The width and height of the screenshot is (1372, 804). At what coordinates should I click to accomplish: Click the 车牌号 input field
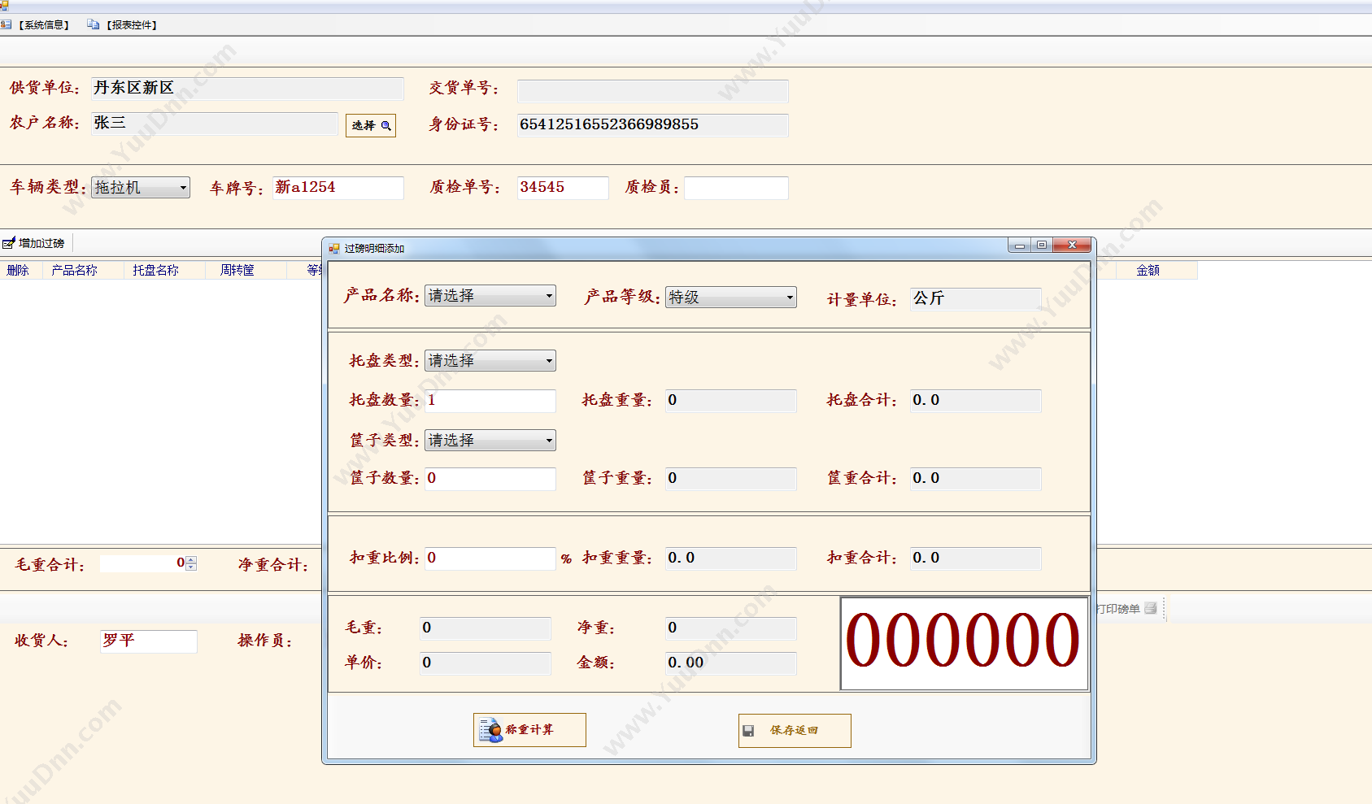(x=338, y=188)
